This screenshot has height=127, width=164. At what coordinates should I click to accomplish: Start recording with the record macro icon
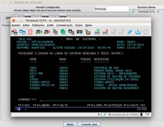point(105,32)
